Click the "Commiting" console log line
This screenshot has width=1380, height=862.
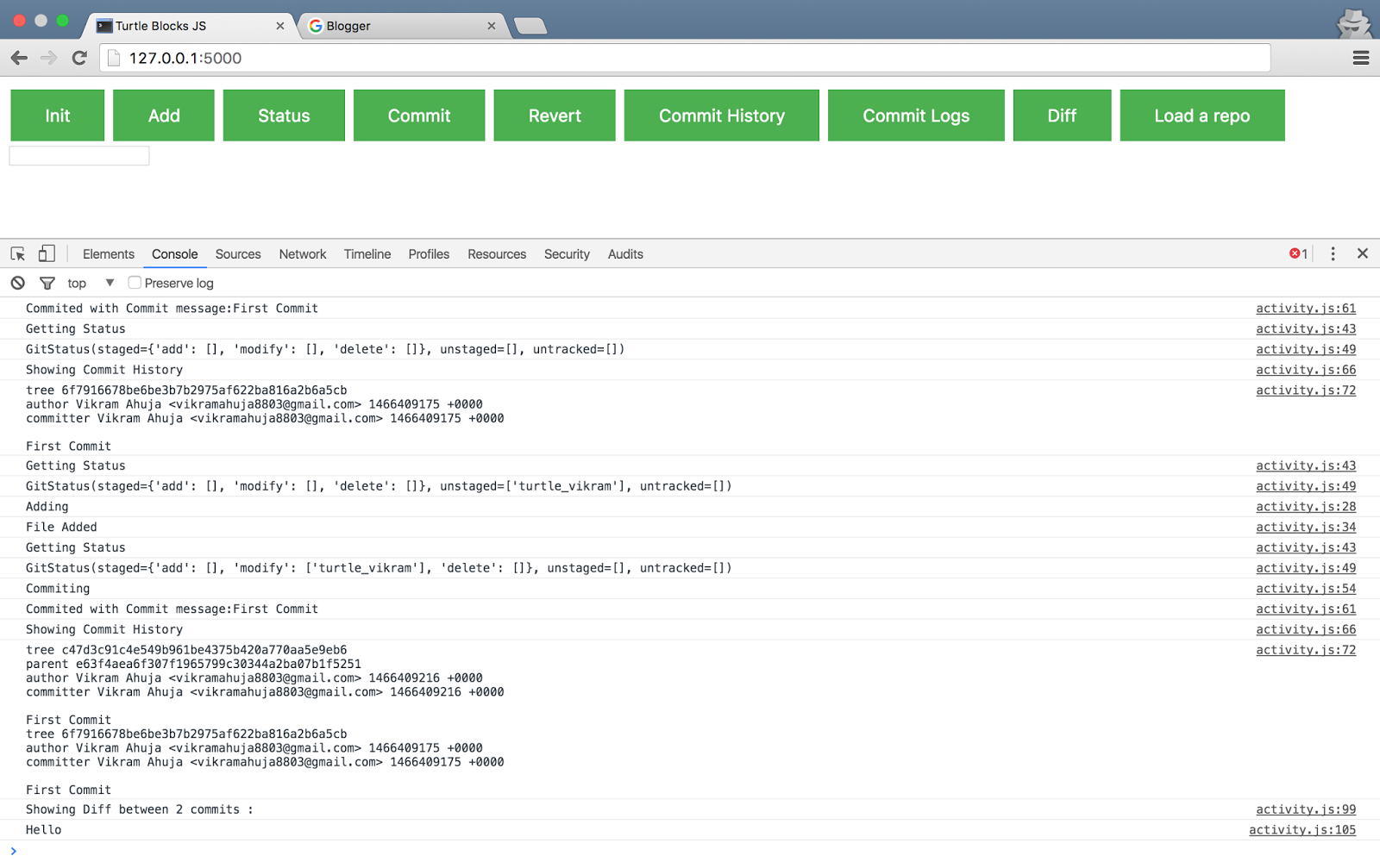coord(58,589)
